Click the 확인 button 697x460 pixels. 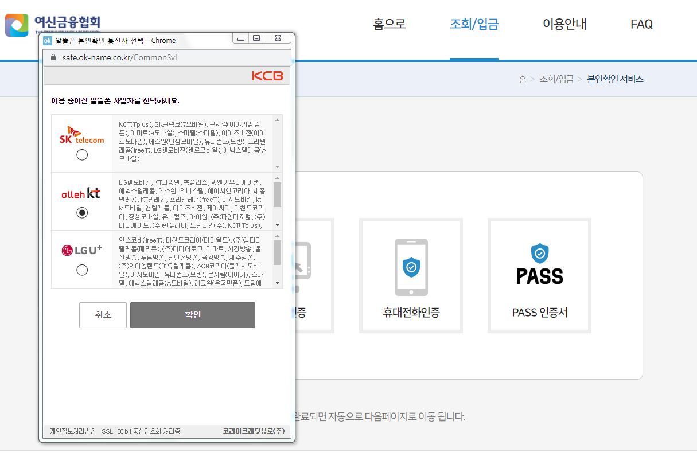coord(193,315)
